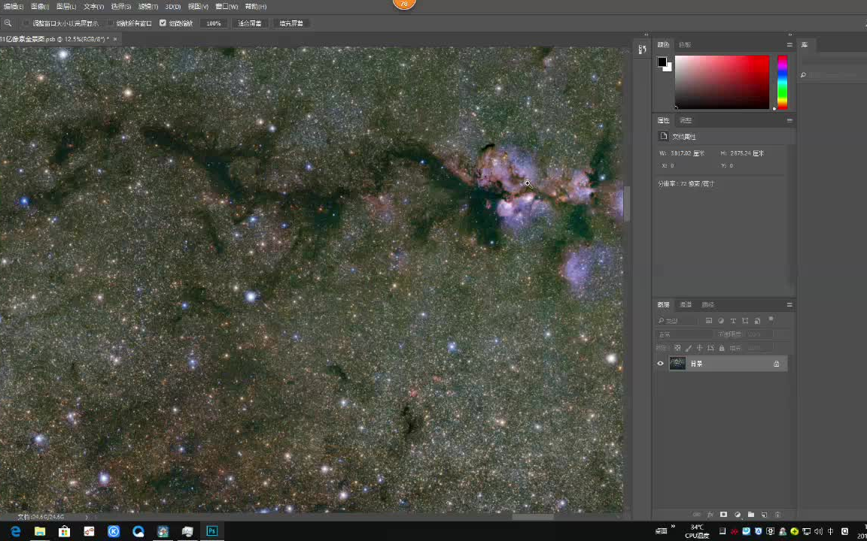Image resolution: width=867 pixels, height=541 pixels.
Task: Click the 100% zoom button
Action: (x=214, y=23)
